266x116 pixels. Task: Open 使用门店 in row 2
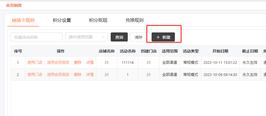point(35,75)
